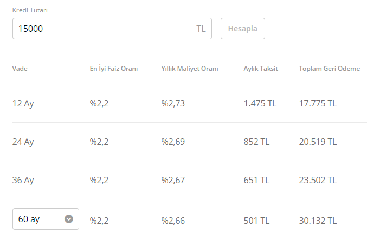Click the Hesapla button
367x240 pixels.
pyautogui.click(x=242, y=29)
